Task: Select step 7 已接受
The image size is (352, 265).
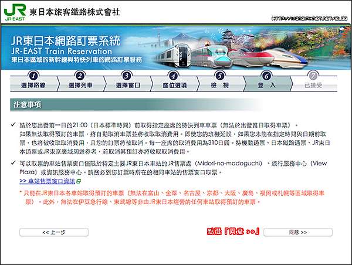Action: coord(314,81)
